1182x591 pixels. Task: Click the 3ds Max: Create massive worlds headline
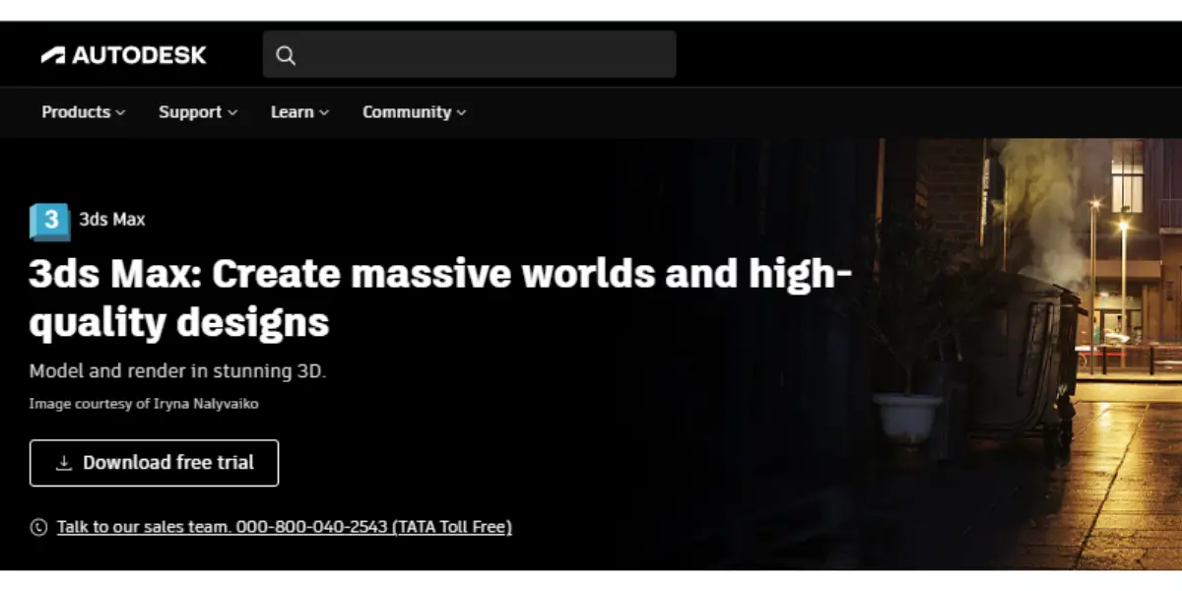click(440, 297)
